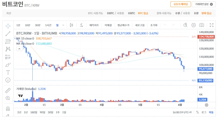Expand the interval dropdown arrow
This screenshot has width=218, height=118.
63,25
